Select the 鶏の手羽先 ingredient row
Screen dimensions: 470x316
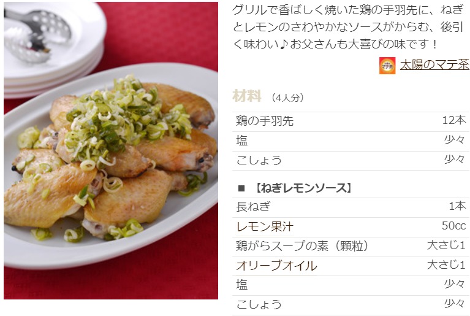(351, 121)
